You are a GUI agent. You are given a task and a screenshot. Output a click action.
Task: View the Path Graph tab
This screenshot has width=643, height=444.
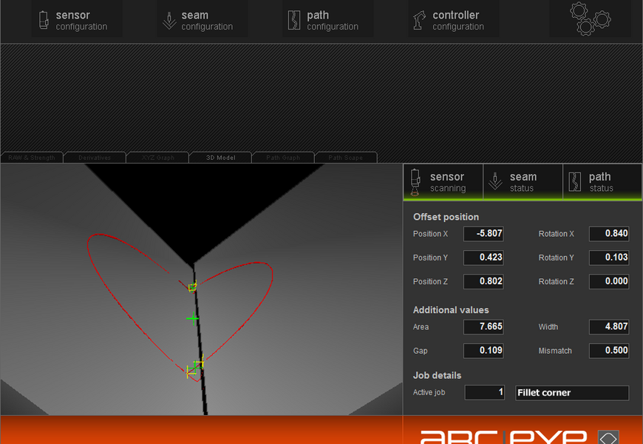coord(283,158)
